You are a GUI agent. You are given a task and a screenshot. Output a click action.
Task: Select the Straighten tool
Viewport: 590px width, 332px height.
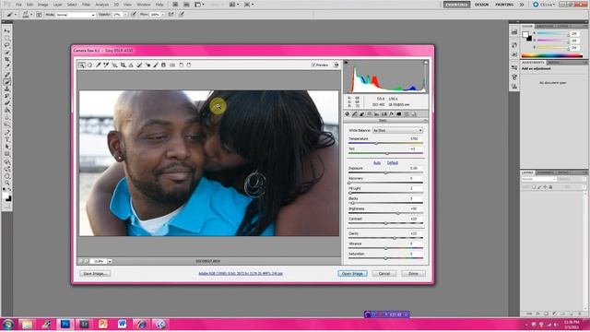pyautogui.click(x=131, y=65)
